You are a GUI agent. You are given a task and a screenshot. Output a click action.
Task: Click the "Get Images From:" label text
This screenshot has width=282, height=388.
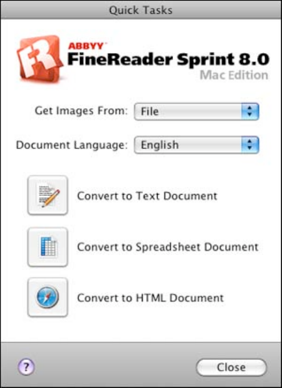[x=81, y=111]
